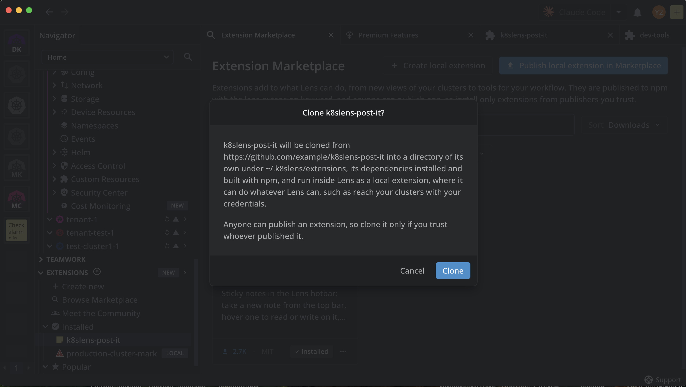Screen dimensions: 686x387
Task: Click Publish local extension in Marketplace
Action: pyautogui.click(x=583, y=66)
